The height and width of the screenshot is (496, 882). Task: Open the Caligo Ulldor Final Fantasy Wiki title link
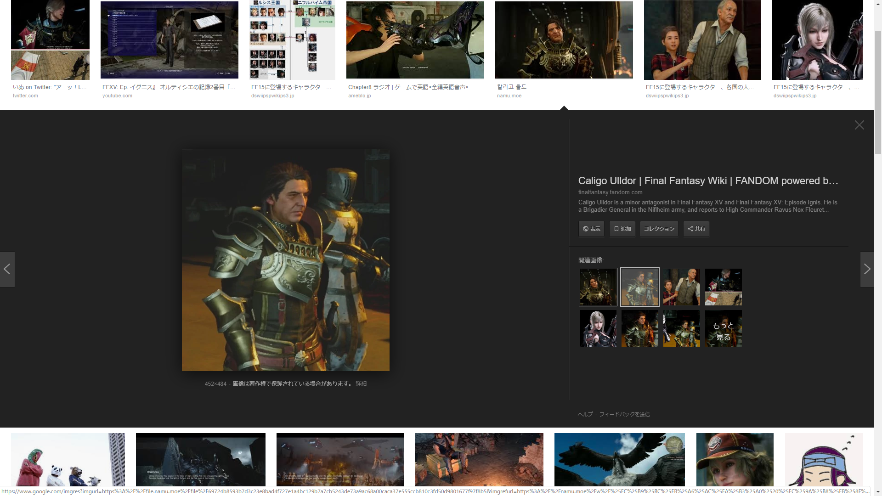click(708, 180)
